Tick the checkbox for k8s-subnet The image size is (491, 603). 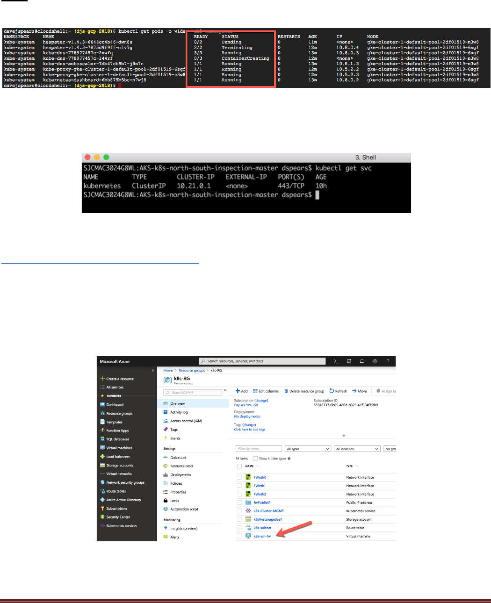pos(239,528)
